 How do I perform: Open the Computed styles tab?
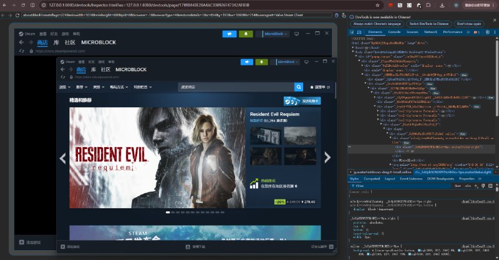[372, 179]
